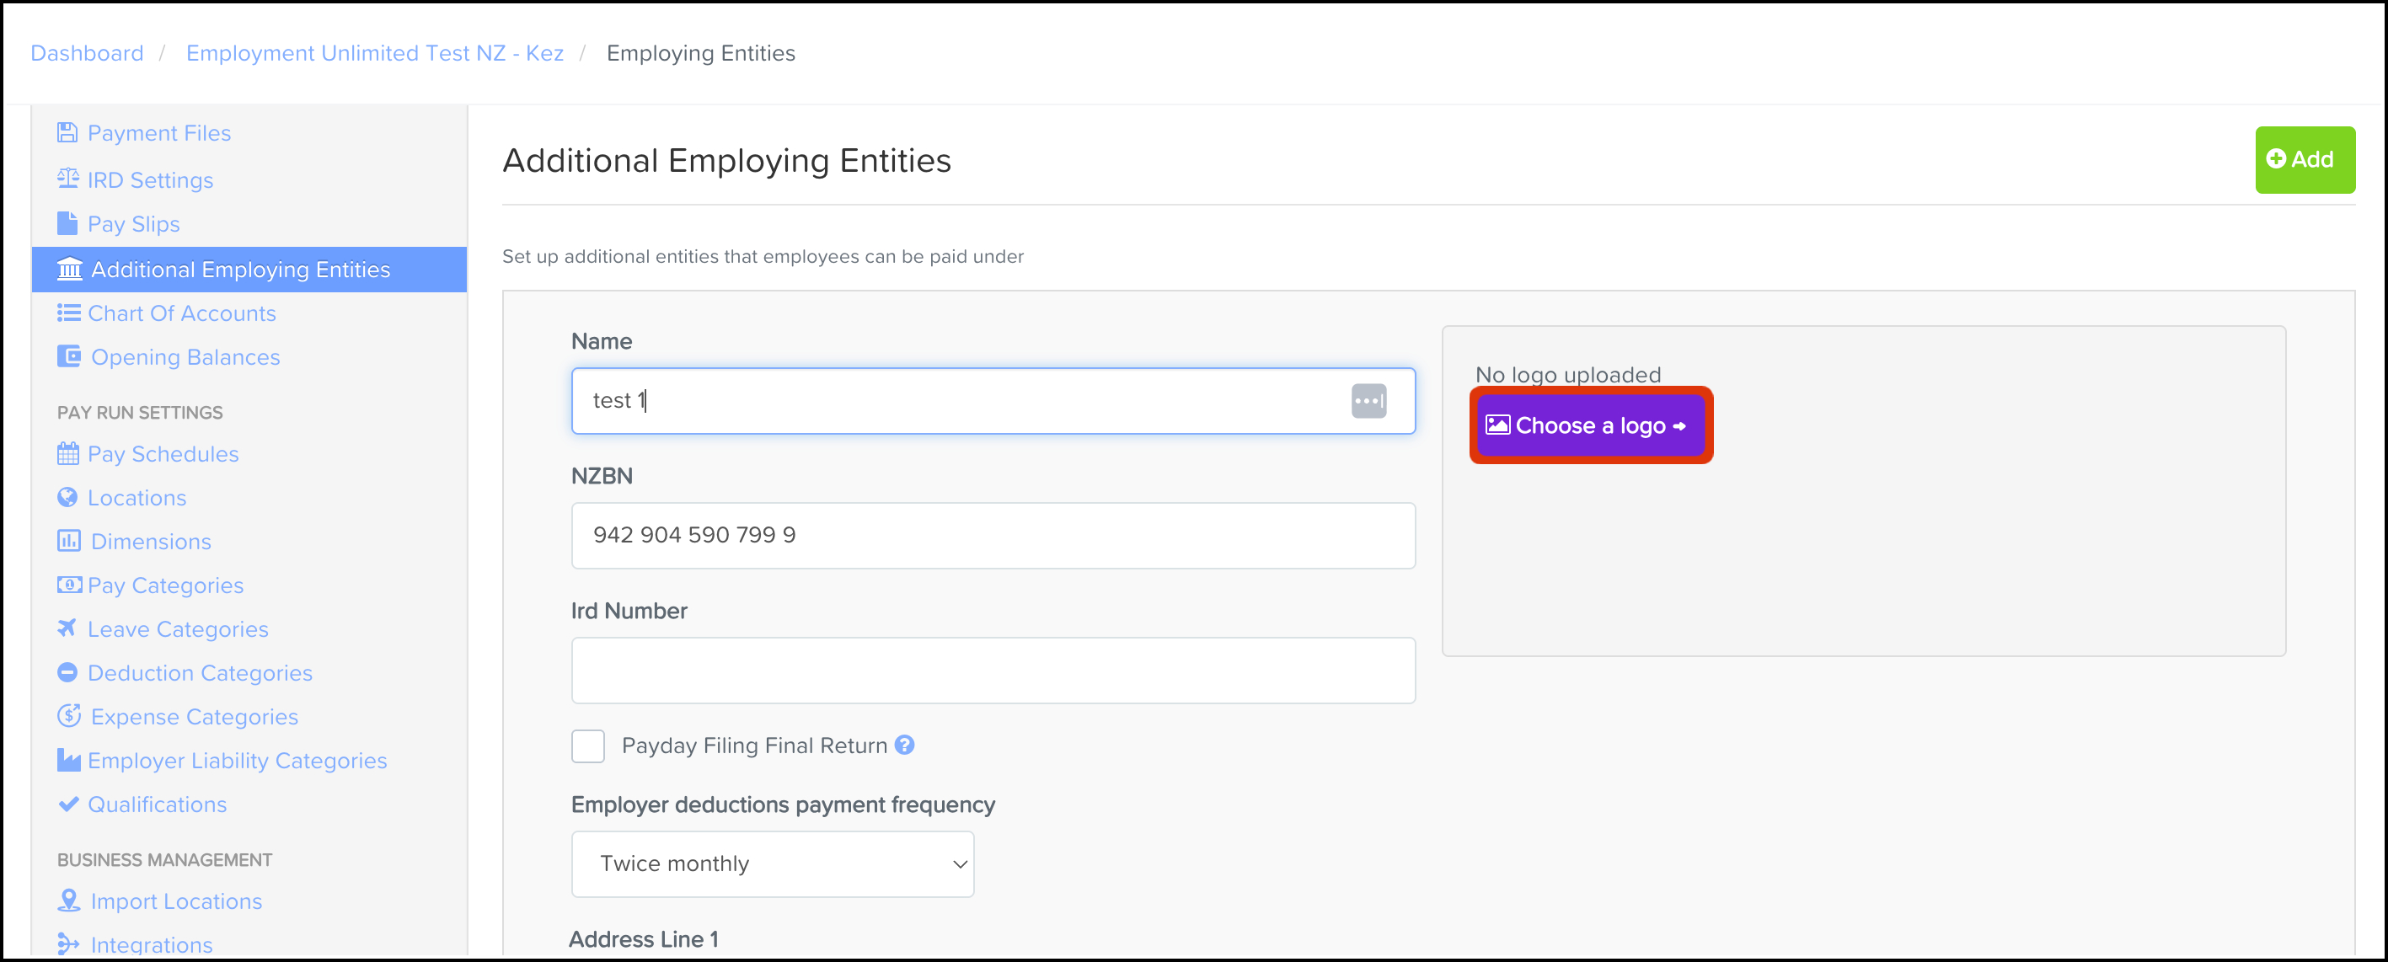Click the Pay Categories money icon
The width and height of the screenshot is (2388, 962).
coord(68,585)
